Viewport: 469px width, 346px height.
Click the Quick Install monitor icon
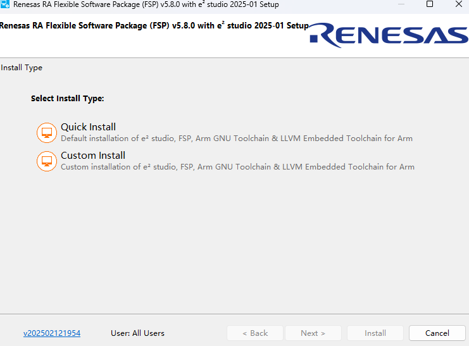(47, 133)
